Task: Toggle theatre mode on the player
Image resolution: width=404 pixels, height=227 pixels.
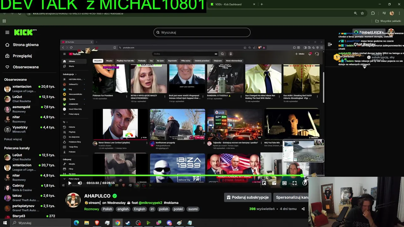Action: click(x=284, y=183)
